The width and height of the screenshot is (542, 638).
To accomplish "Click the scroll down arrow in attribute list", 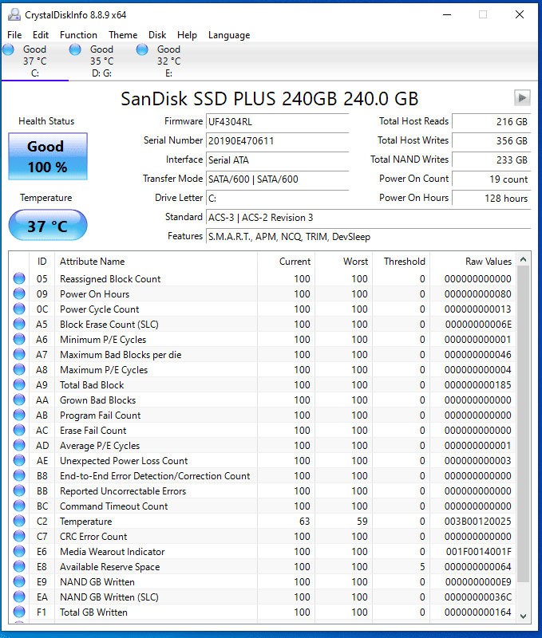I will 523,616.
